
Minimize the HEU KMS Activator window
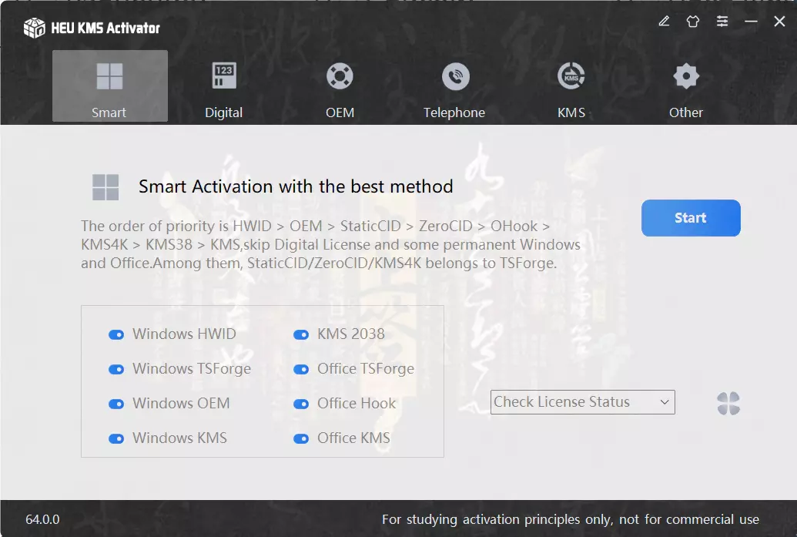(x=752, y=21)
